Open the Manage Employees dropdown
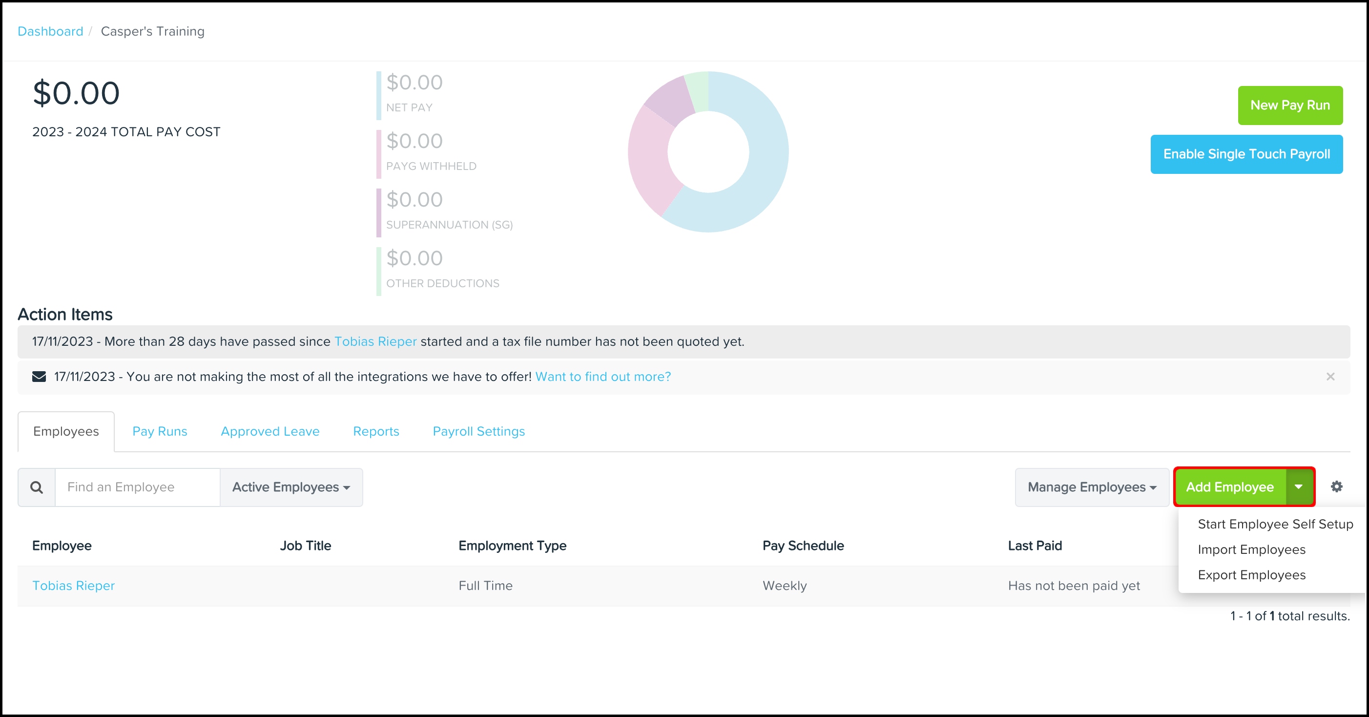The image size is (1369, 717). (x=1092, y=487)
